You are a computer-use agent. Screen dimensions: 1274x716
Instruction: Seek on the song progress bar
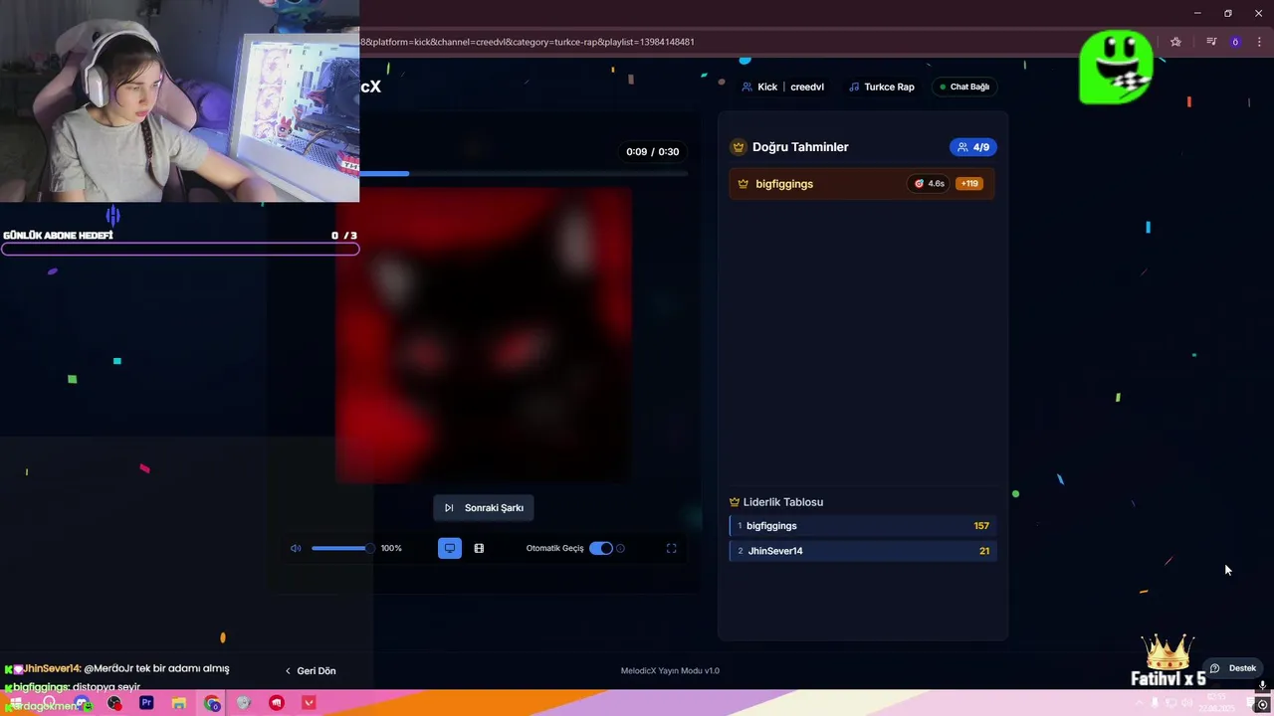click(523, 174)
